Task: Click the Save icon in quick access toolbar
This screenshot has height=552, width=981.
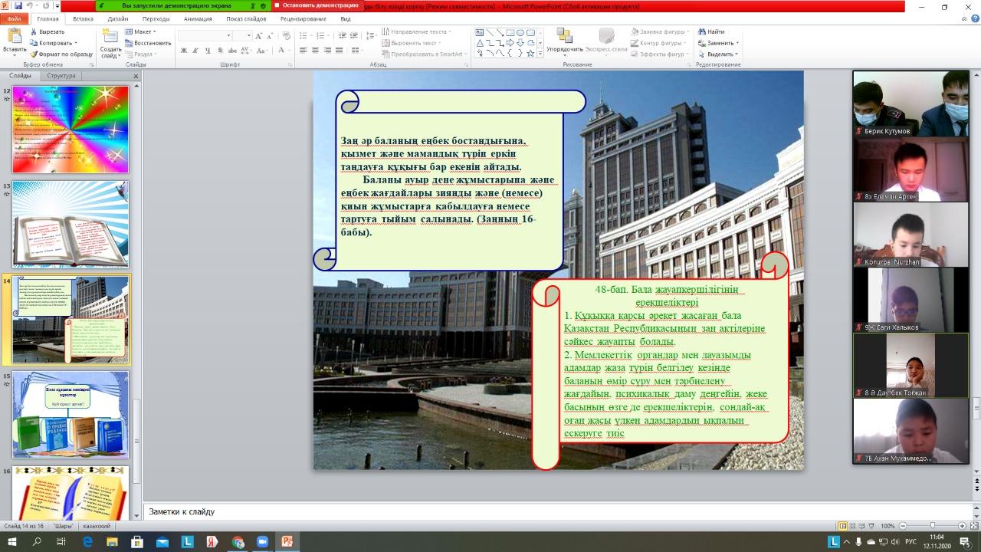Action: click(x=18, y=5)
